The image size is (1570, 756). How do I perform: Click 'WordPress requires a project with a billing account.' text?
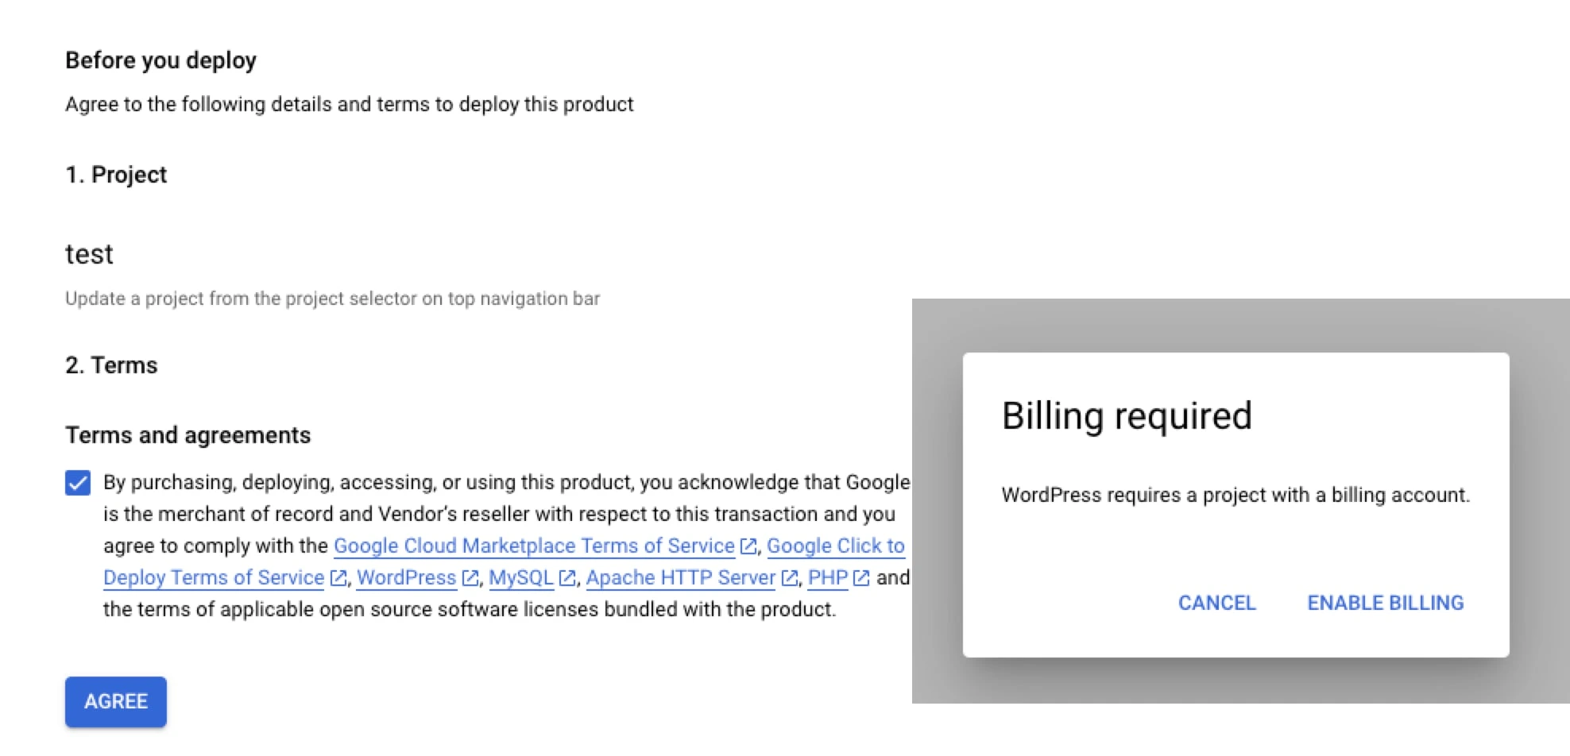[x=1236, y=495]
